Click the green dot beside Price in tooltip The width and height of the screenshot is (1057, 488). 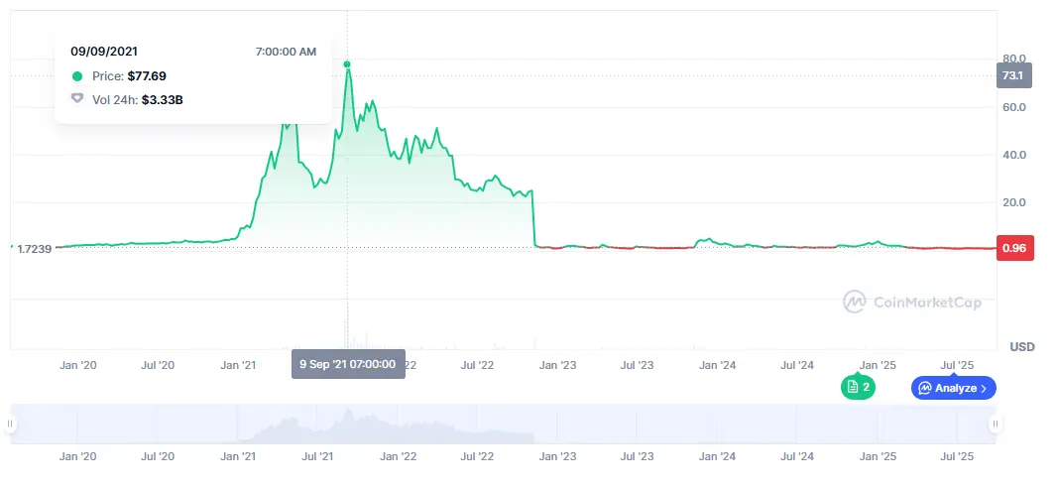tap(77, 75)
